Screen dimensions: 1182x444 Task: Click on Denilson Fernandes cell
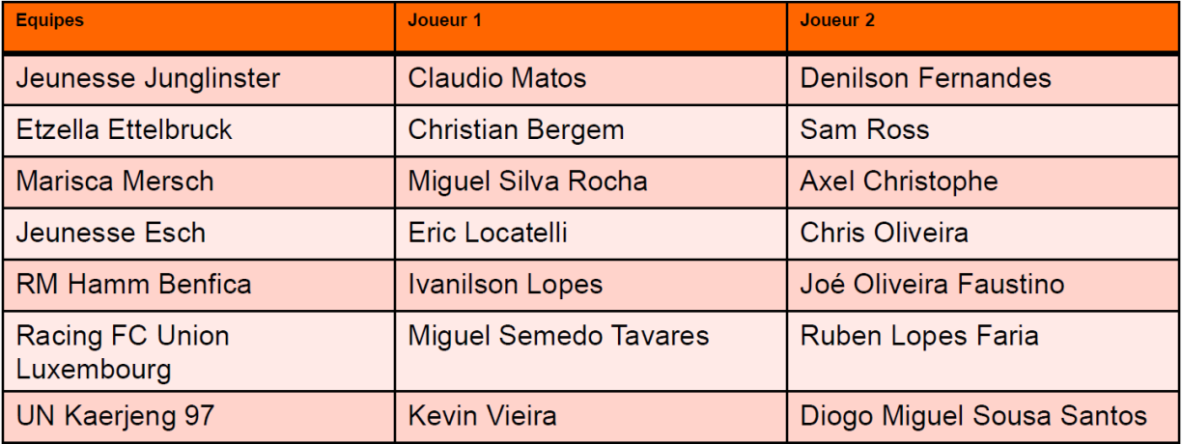coord(925,78)
